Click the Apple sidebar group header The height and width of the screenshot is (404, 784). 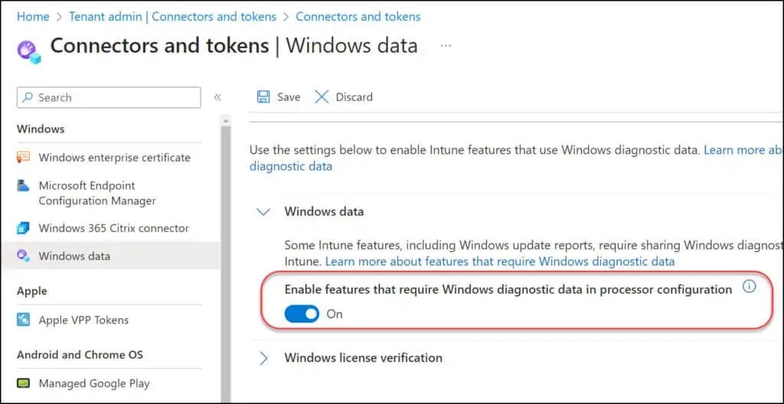click(x=32, y=291)
